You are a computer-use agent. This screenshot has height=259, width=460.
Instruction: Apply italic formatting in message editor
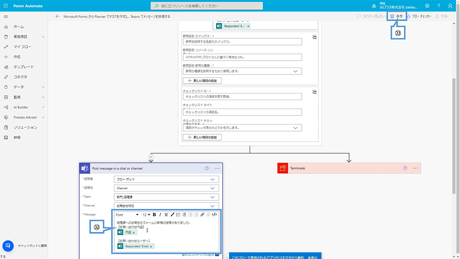click(160, 215)
